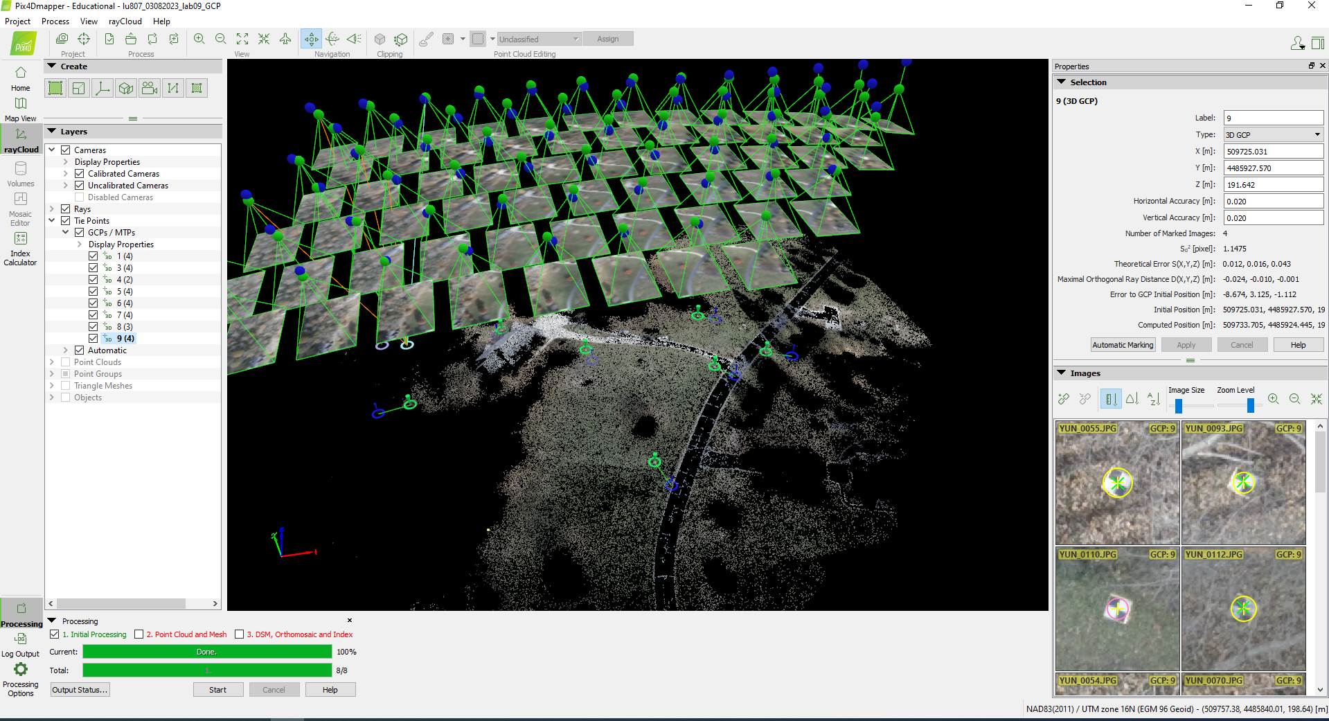Expand the Automatic tie points node
1329x721 pixels.
coord(66,350)
